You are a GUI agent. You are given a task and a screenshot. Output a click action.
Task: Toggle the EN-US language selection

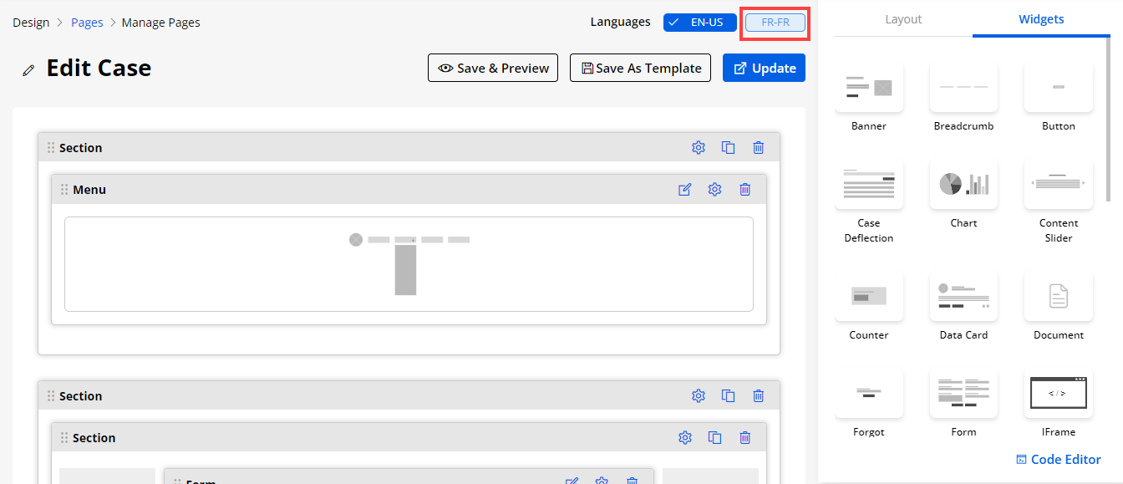[699, 23]
